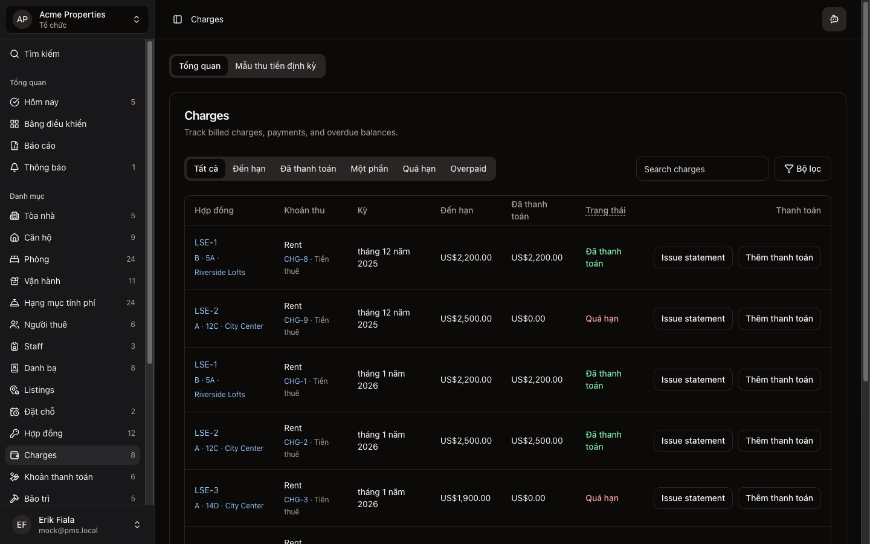This screenshot has height=544, width=870.
Task: Type in the Search charges field
Action: pyautogui.click(x=702, y=169)
